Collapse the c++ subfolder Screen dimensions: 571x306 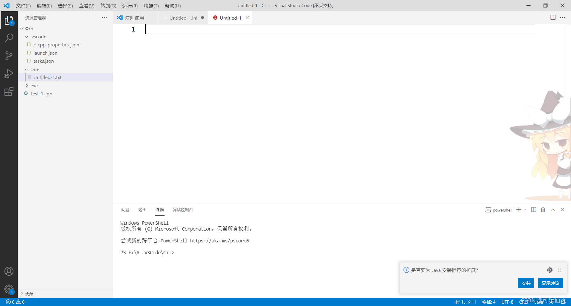26,69
